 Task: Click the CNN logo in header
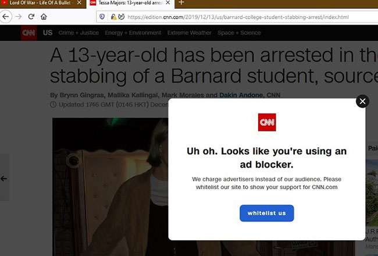pos(28,33)
